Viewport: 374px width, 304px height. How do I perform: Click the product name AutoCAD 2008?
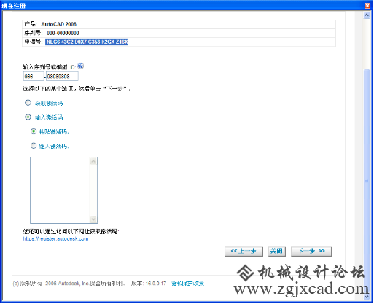59,24
